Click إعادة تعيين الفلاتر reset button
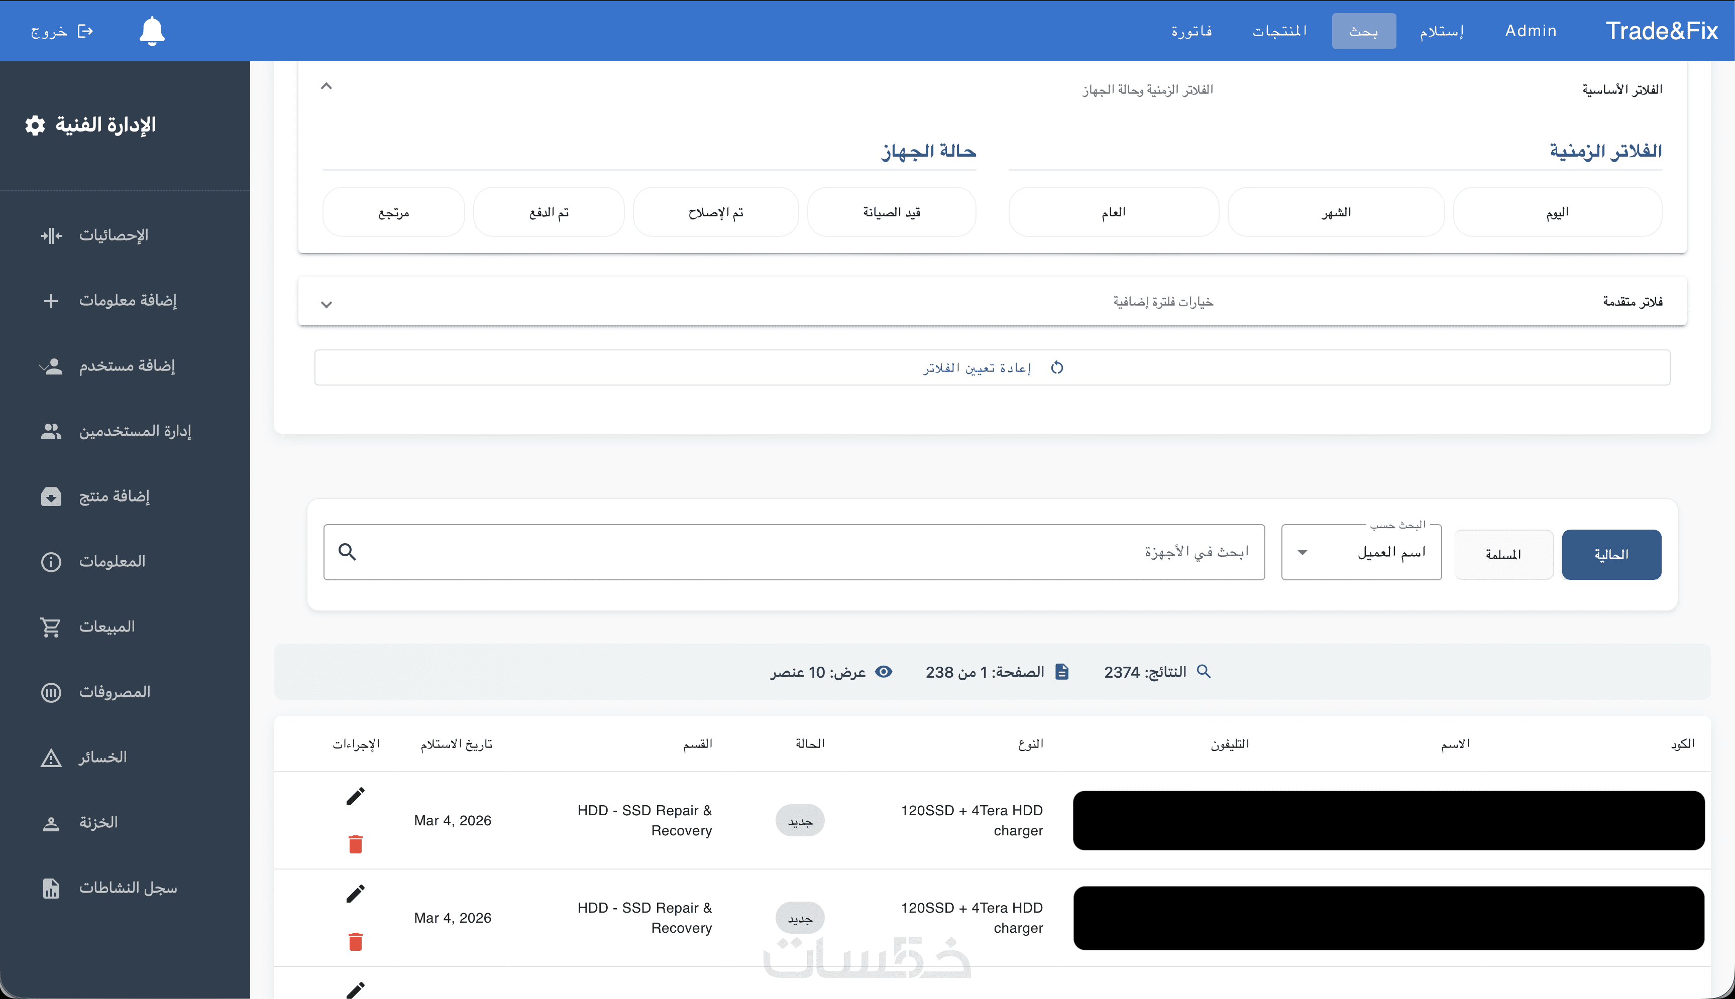This screenshot has width=1735, height=999. click(x=992, y=368)
